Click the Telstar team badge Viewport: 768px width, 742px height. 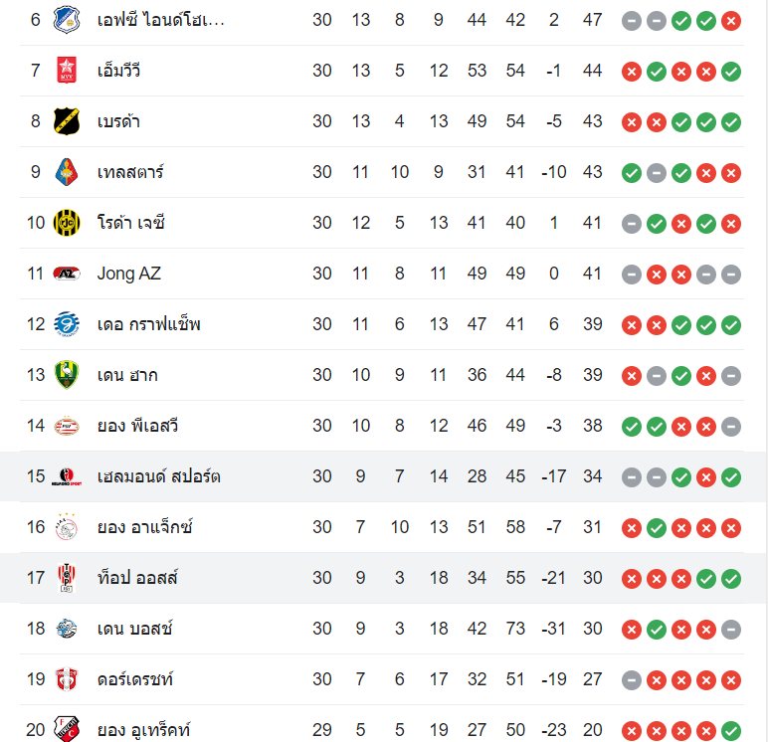[65, 172]
